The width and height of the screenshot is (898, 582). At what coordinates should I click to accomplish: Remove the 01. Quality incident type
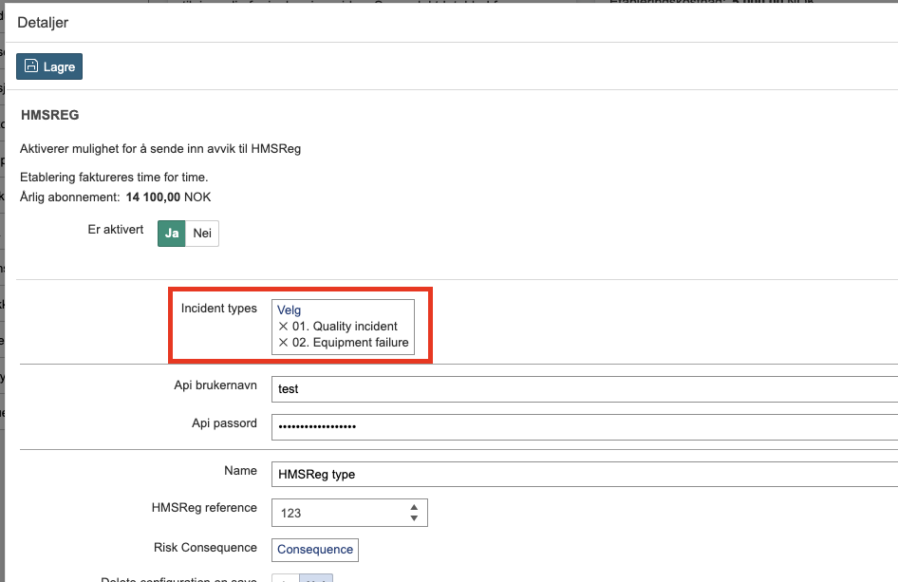[x=283, y=327]
